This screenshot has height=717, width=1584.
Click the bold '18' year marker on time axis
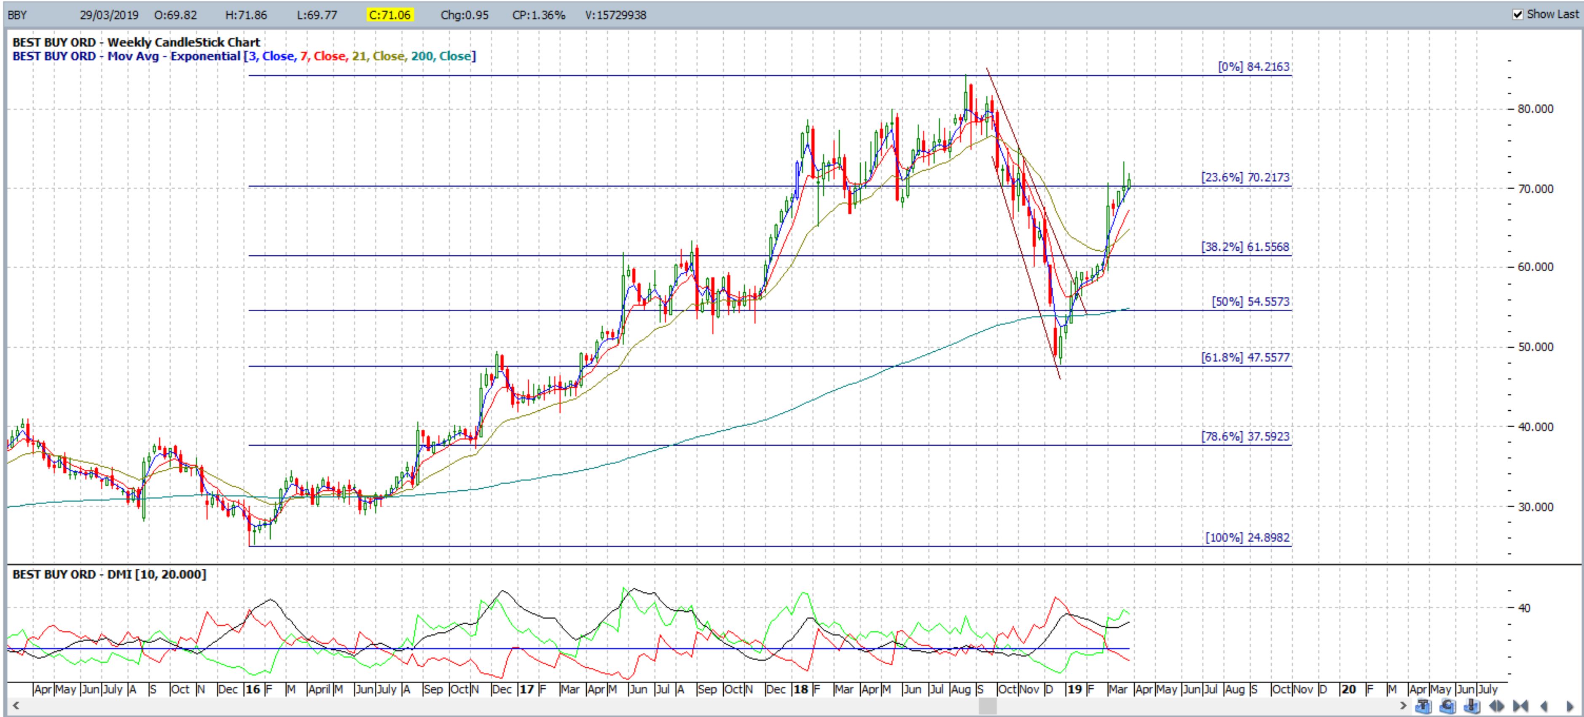[x=800, y=689]
